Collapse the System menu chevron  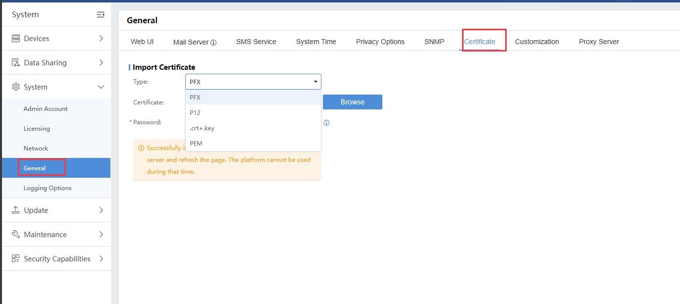tap(101, 87)
